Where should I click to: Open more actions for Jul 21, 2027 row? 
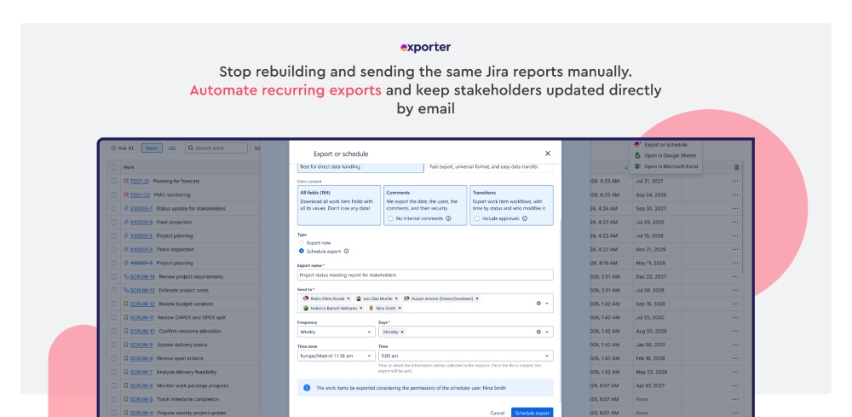[x=735, y=181]
